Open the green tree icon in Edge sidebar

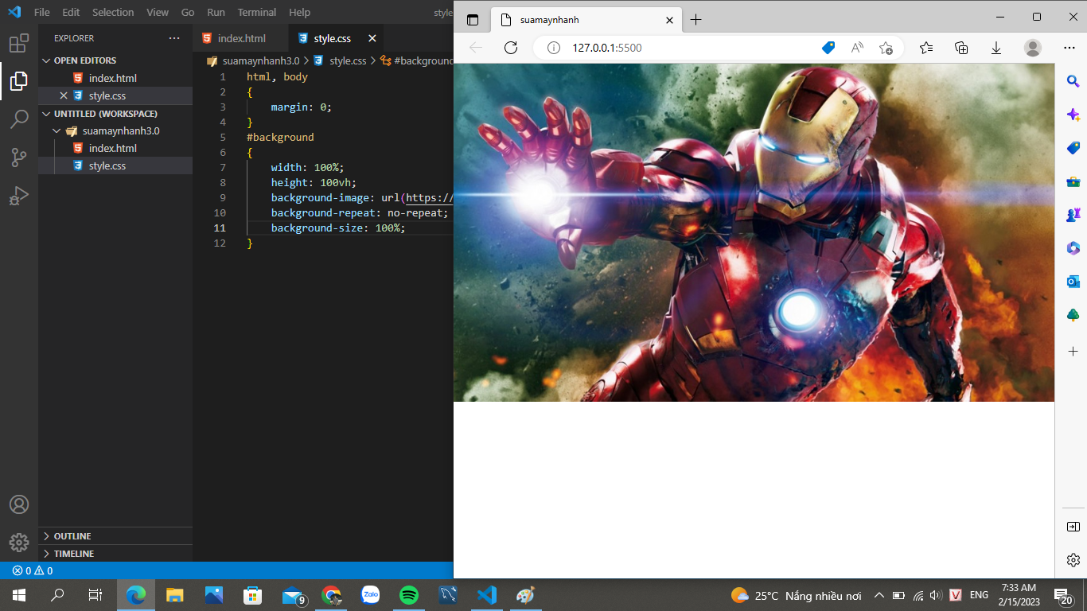tap(1073, 315)
